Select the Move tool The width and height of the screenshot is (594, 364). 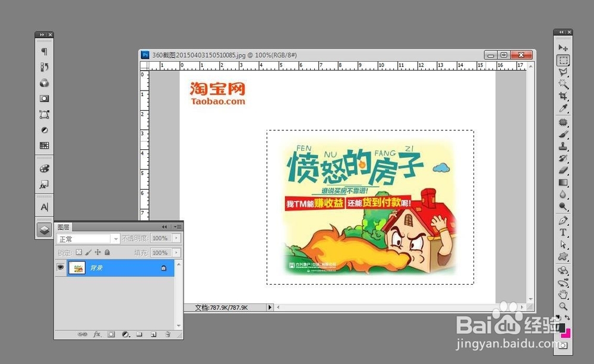point(563,47)
